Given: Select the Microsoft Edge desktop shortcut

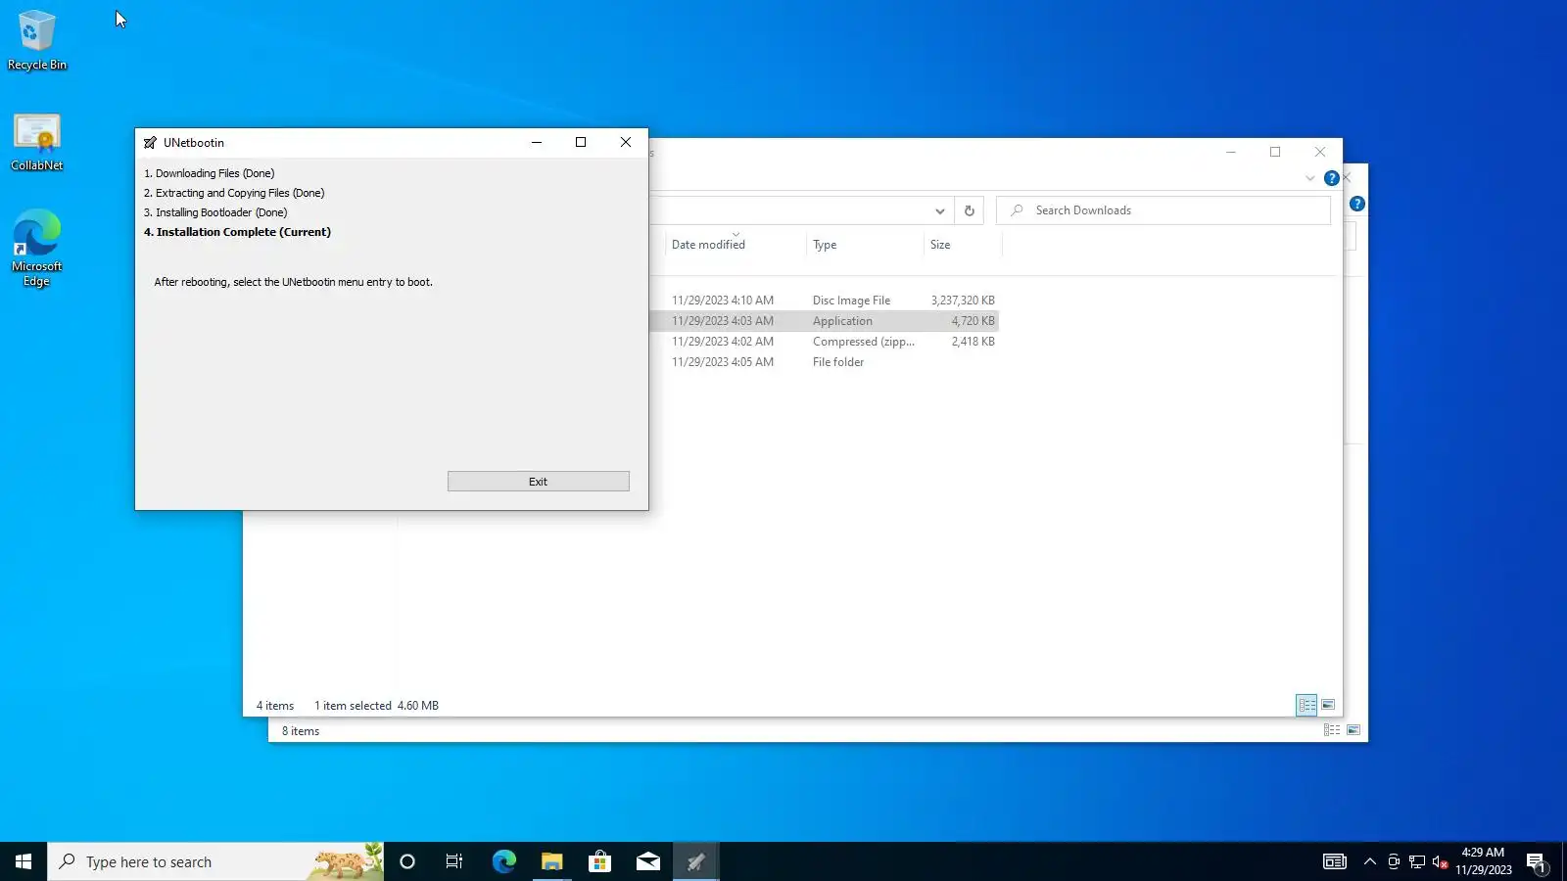Looking at the screenshot, I should click(37, 248).
